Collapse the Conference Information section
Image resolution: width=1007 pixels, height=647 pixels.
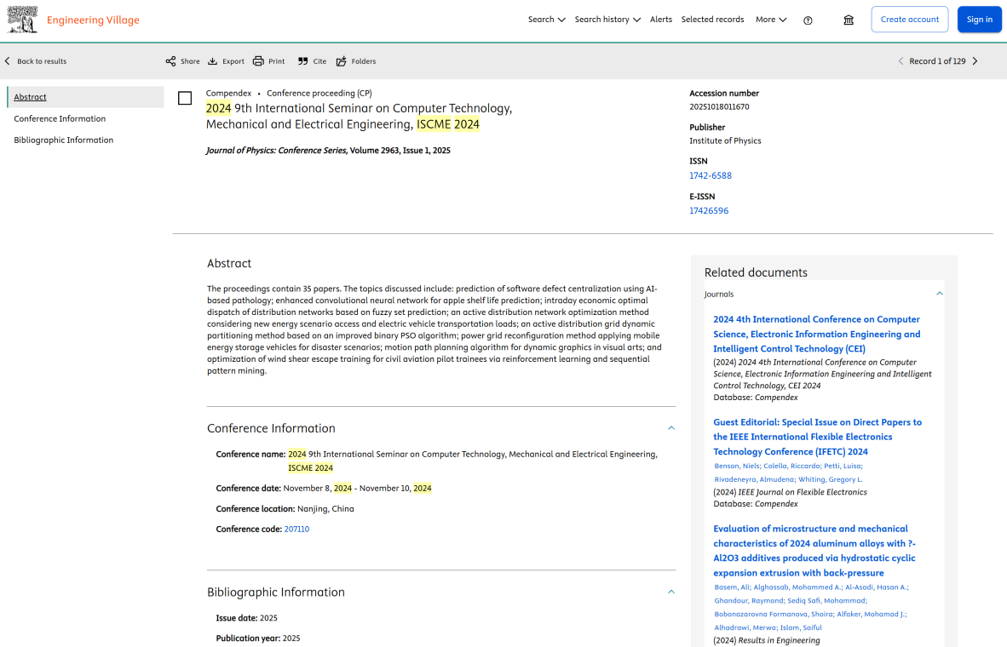(x=671, y=428)
